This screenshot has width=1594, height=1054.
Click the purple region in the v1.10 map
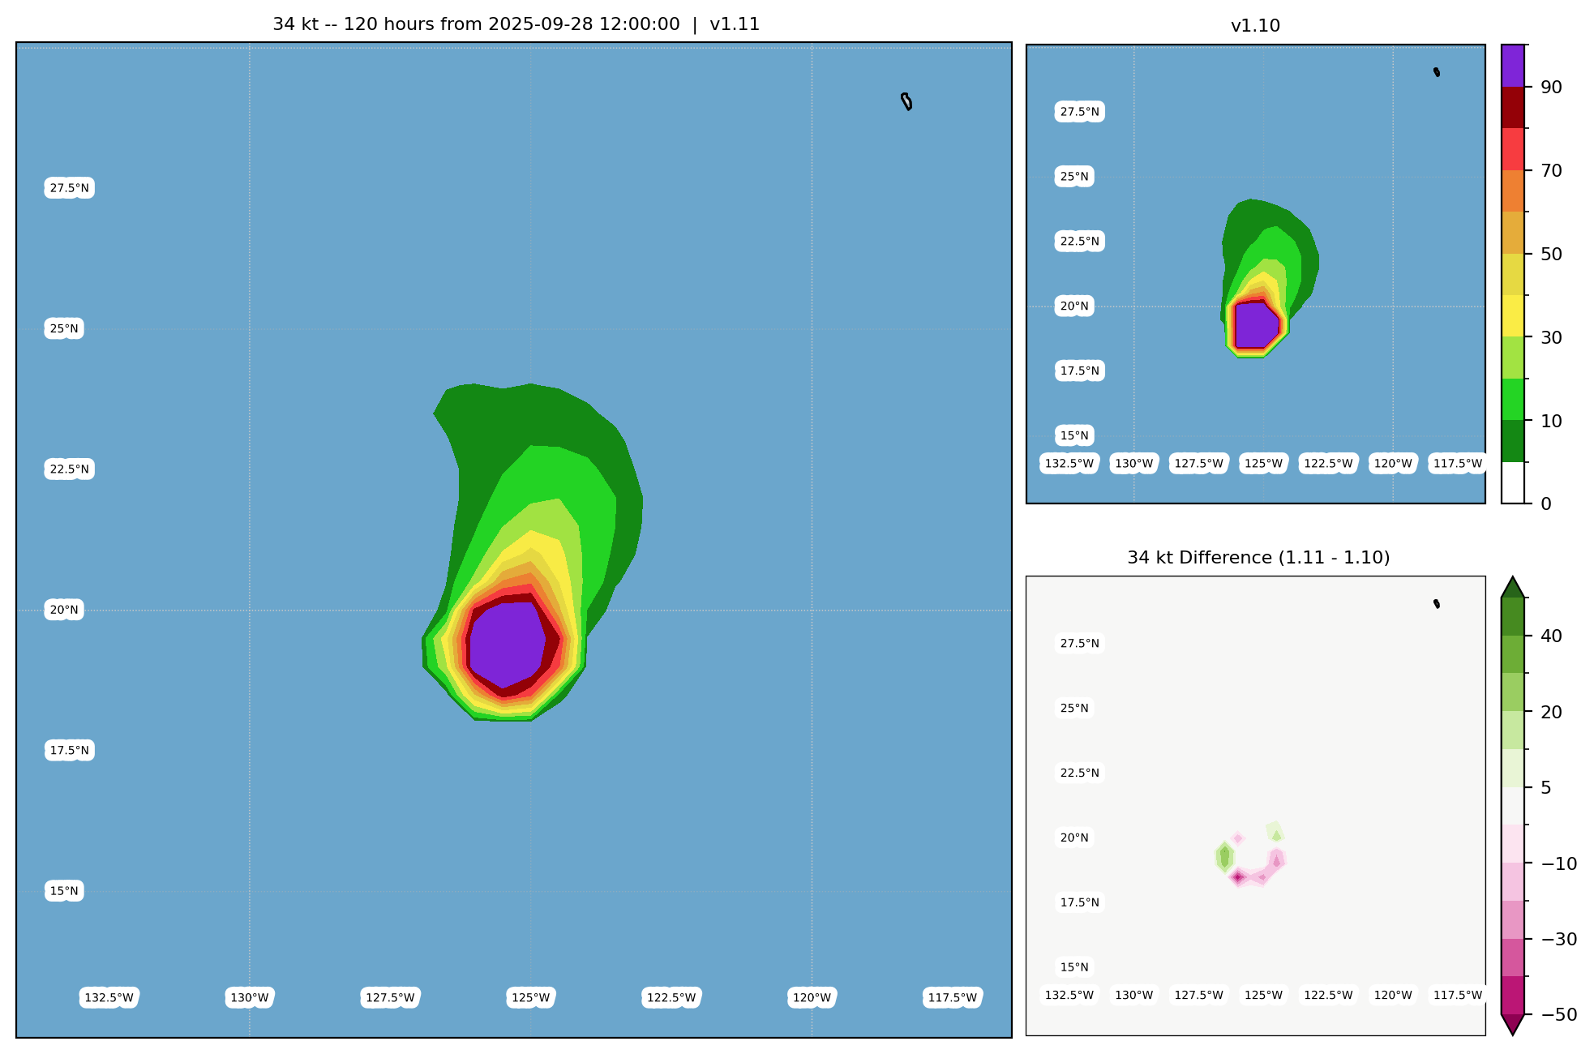click(x=1255, y=324)
